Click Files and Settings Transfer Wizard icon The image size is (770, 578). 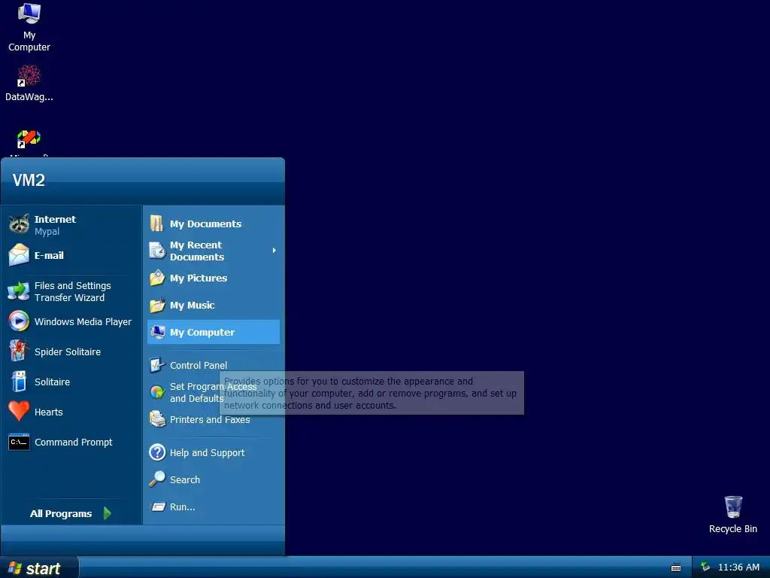(19, 291)
